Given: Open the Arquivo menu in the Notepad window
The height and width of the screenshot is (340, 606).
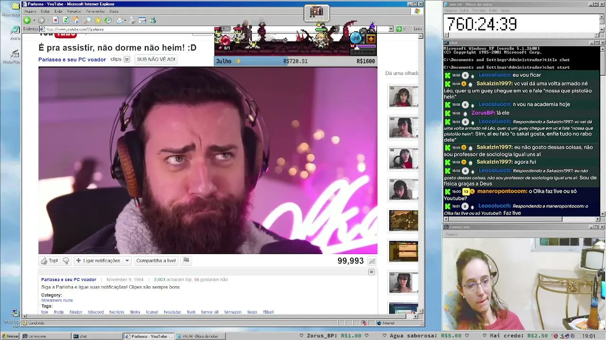Looking at the screenshot, I should pos(451,10).
